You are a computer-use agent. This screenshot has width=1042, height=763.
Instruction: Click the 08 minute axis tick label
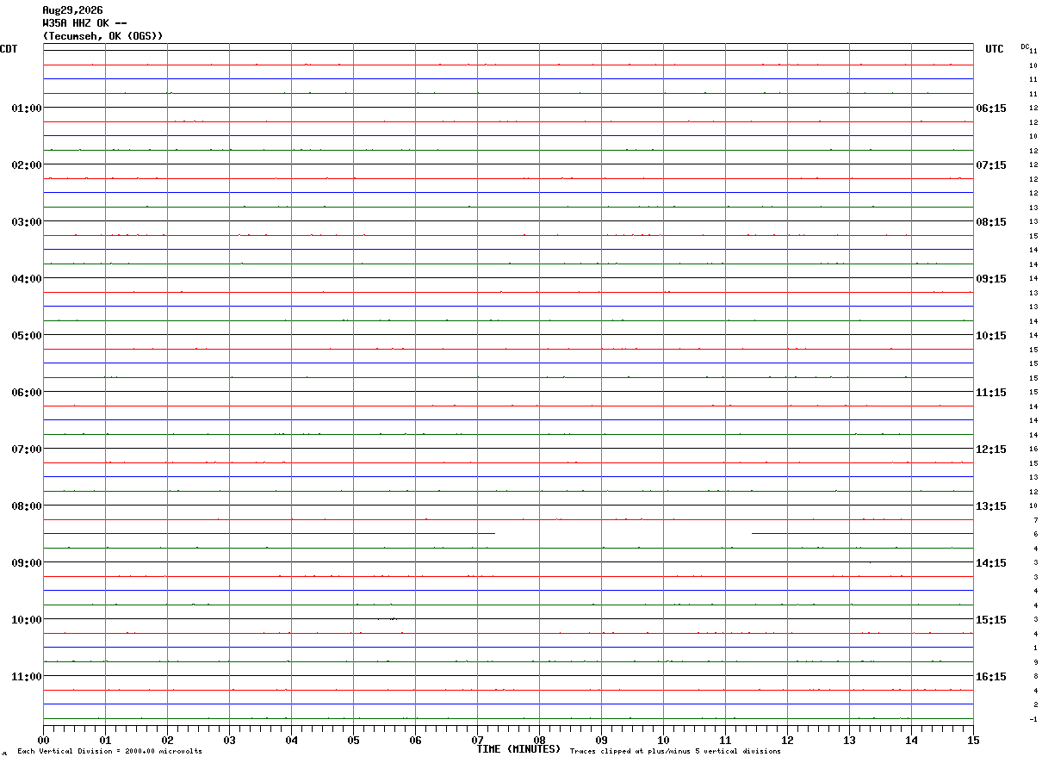pos(539,740)
